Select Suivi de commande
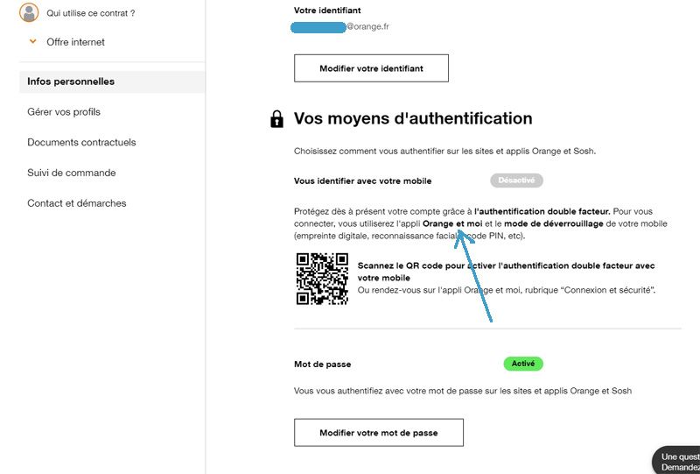 pyautogui.click(x=72, y=173)
